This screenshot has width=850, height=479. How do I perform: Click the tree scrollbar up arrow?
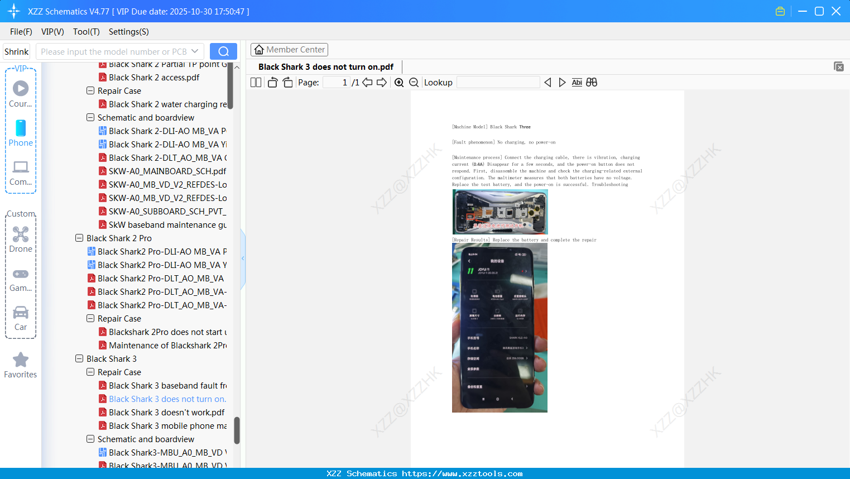point(237,67)
